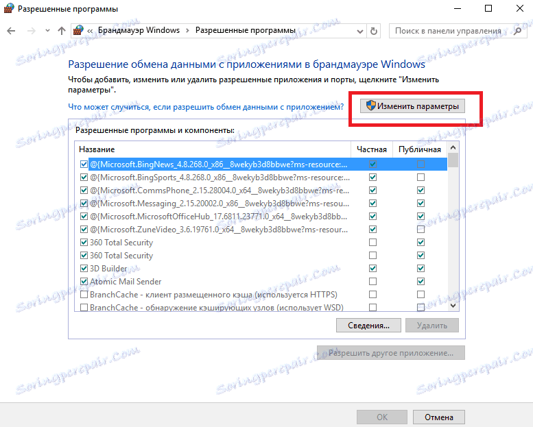Click the forward navigation arrow

pos(32,31)
